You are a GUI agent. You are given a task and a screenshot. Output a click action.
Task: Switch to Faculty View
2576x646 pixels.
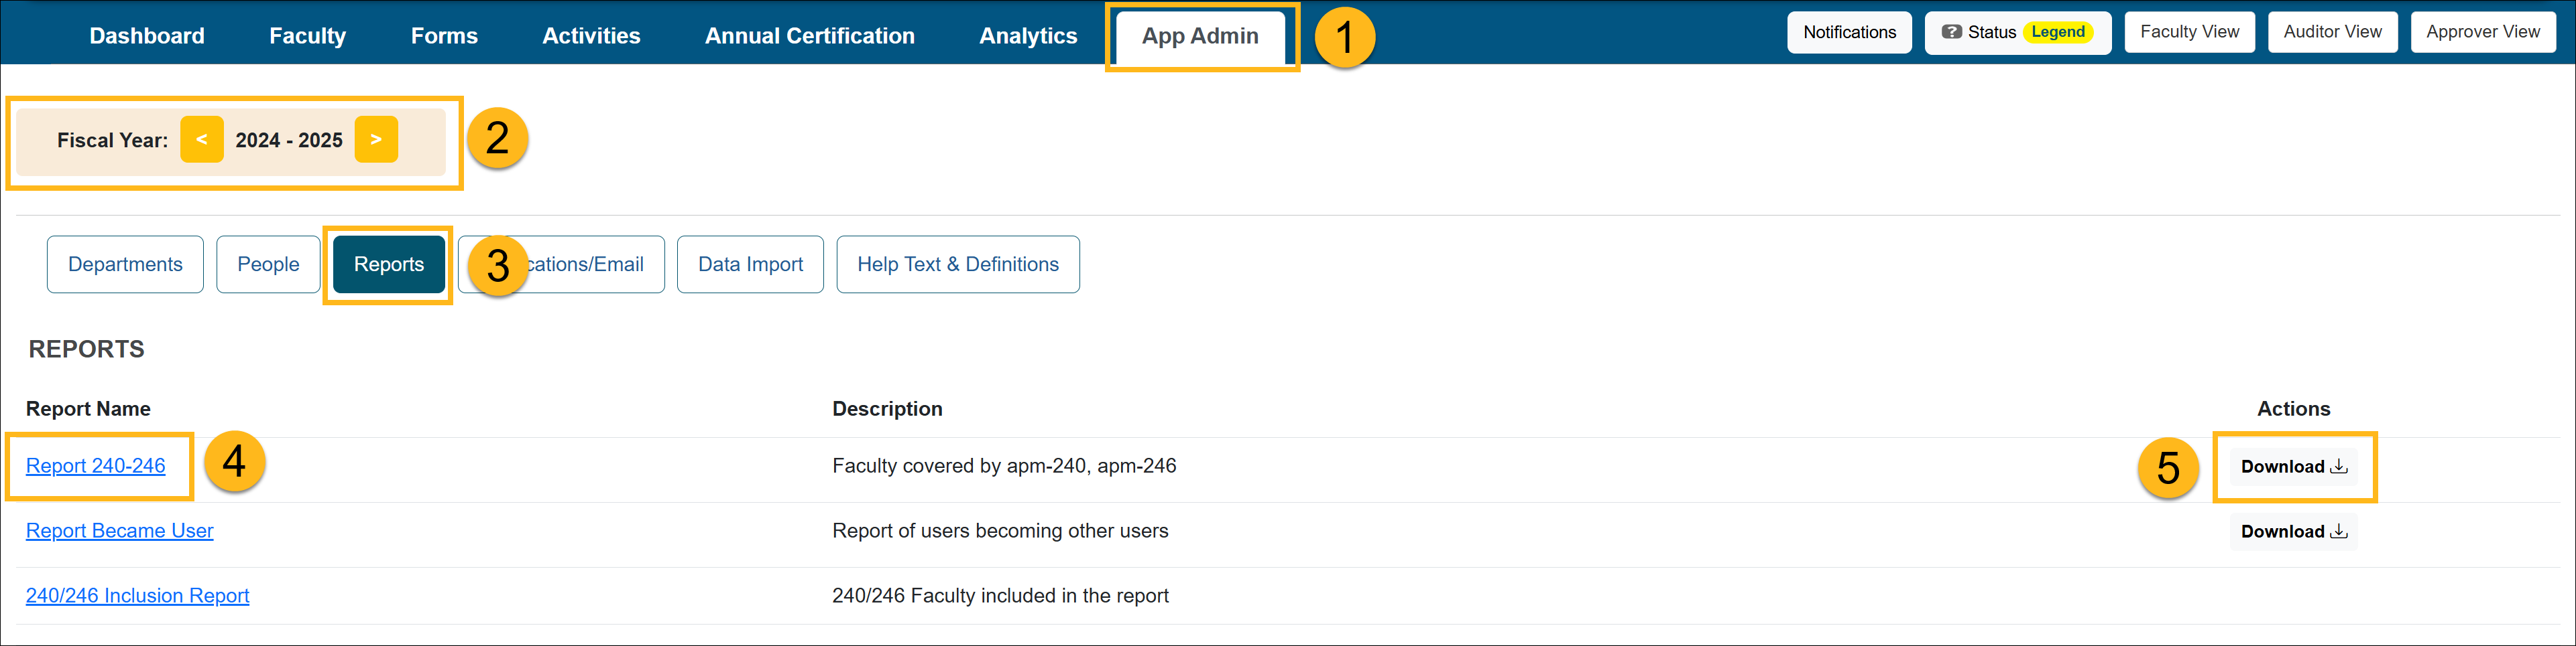click(x=2188, y=31)
